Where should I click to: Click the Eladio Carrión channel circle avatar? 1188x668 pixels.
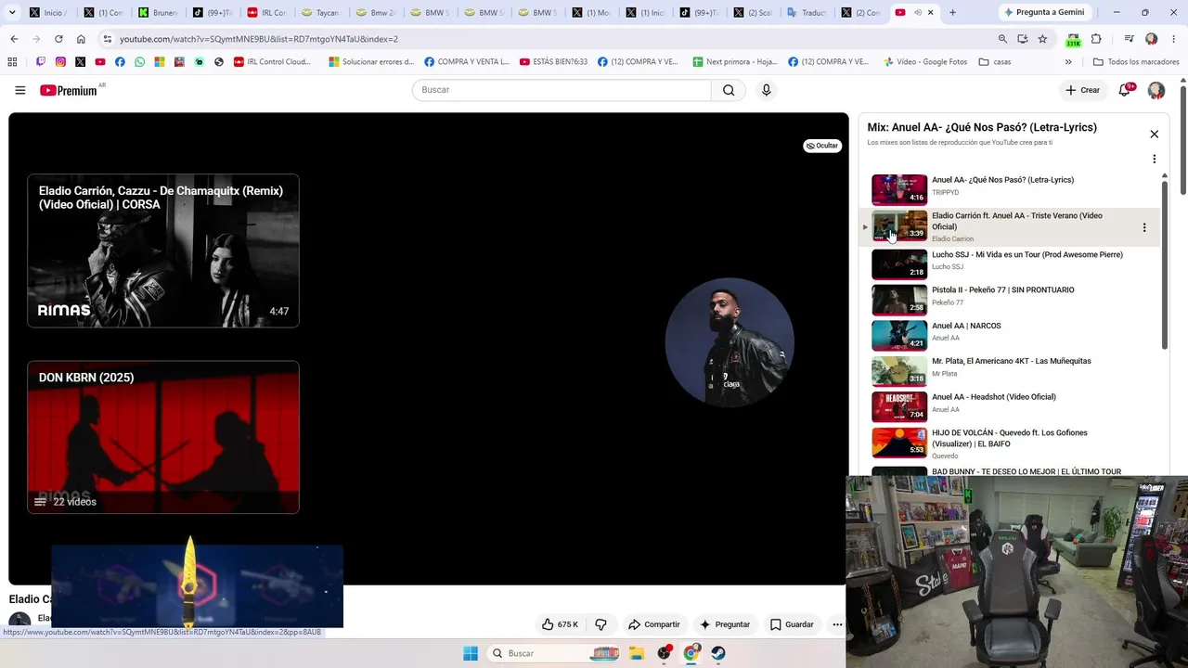click(x=730, y=342)
